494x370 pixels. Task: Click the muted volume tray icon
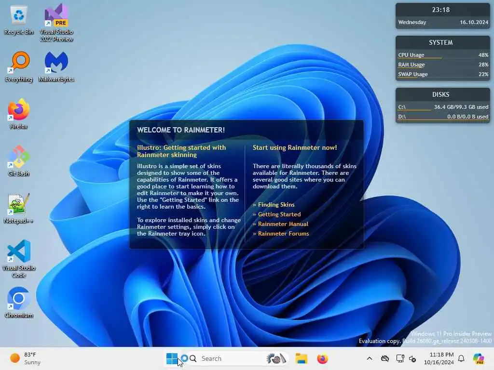(412, 358)
